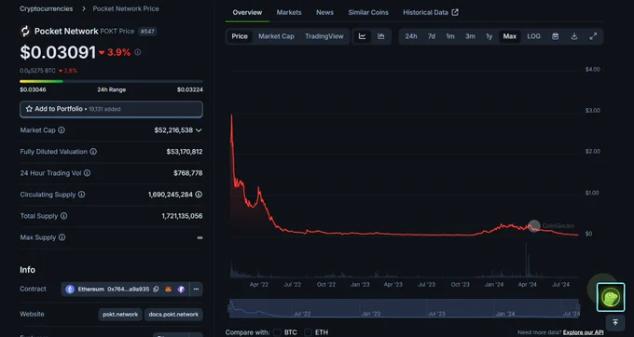The width and height of the screenshot is (634, 337).
Task: Click the Ethereum logo in Contract row
Action: (x=70, y=289)
